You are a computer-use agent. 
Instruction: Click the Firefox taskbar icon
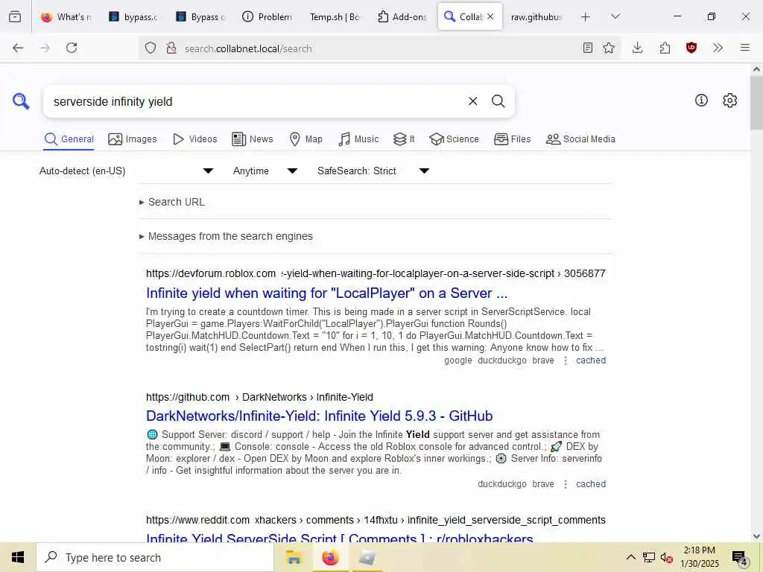[330, 557]
